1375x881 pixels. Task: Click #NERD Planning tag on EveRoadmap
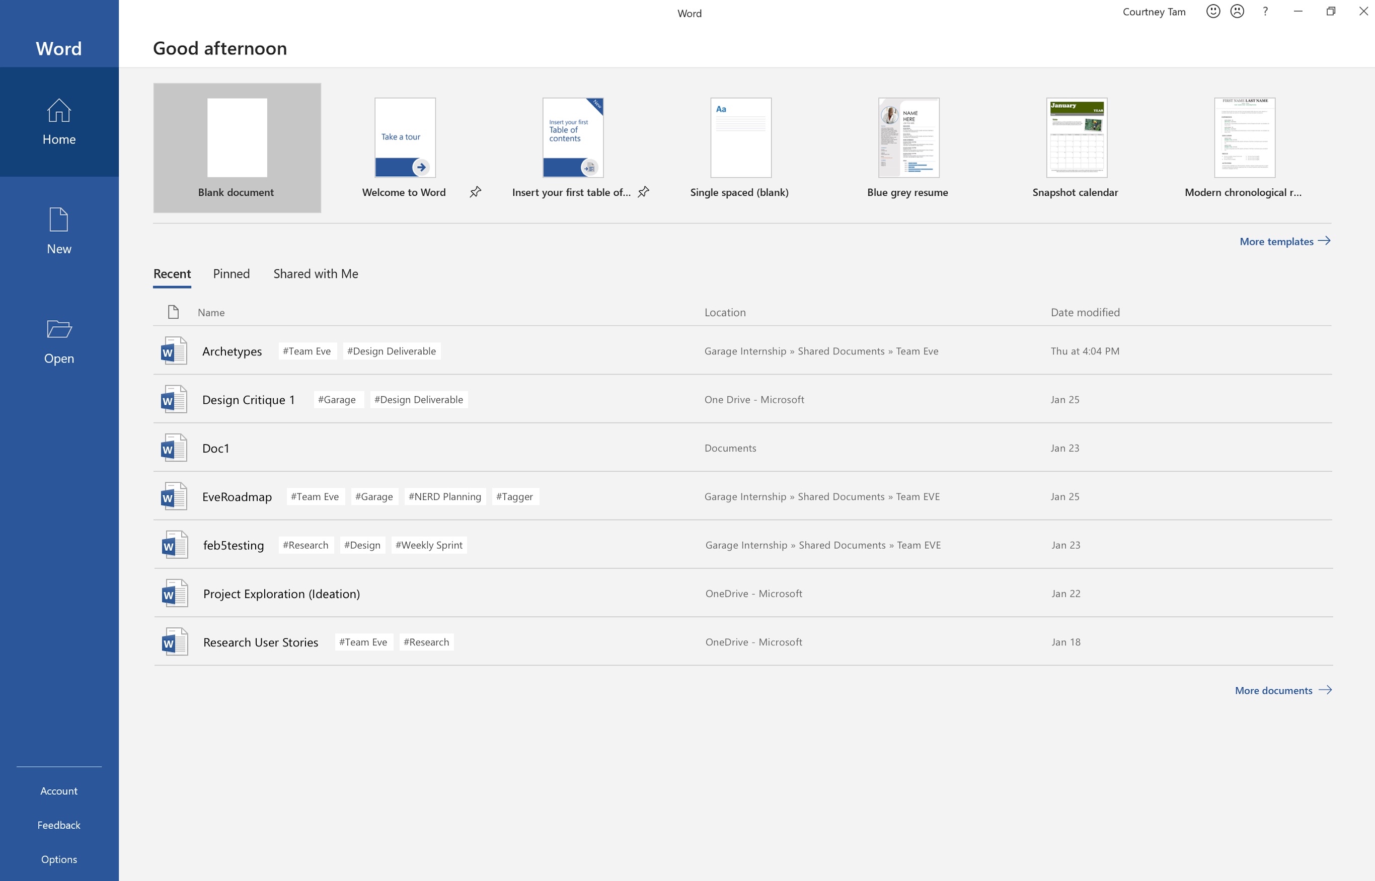[444, 497]
